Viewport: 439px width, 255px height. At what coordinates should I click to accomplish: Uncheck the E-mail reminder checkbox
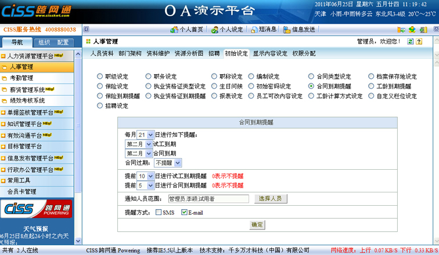pos(184,213)
